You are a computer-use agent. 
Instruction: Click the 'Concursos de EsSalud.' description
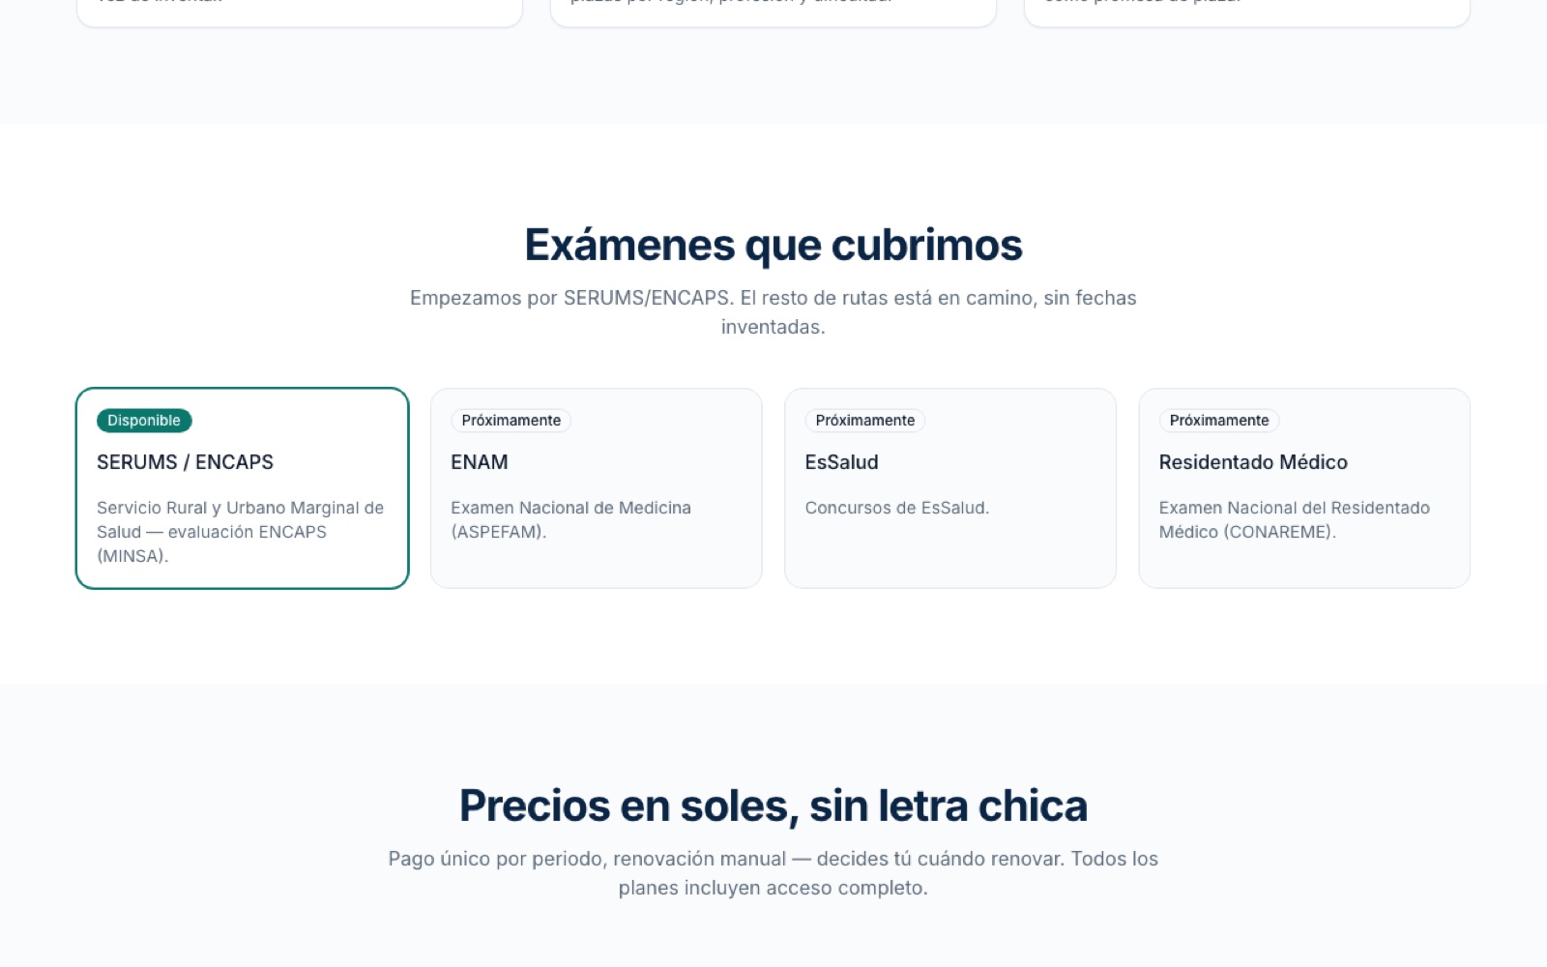pyautogui.click(x=897, y=508)
